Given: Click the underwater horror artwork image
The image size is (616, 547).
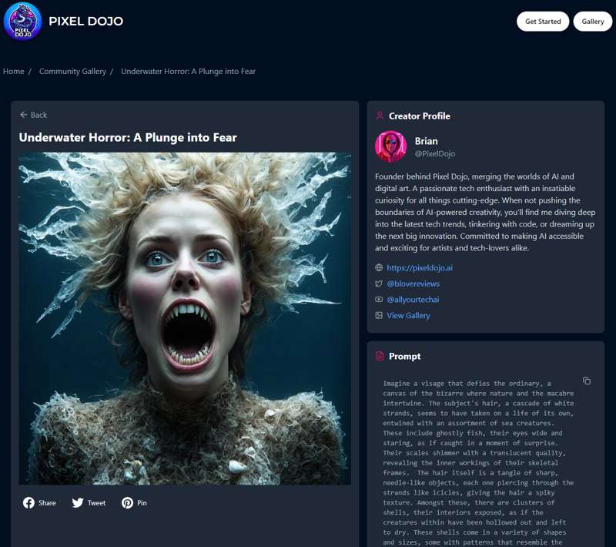Looking at the screenshot, I should [x=185, y=318].
